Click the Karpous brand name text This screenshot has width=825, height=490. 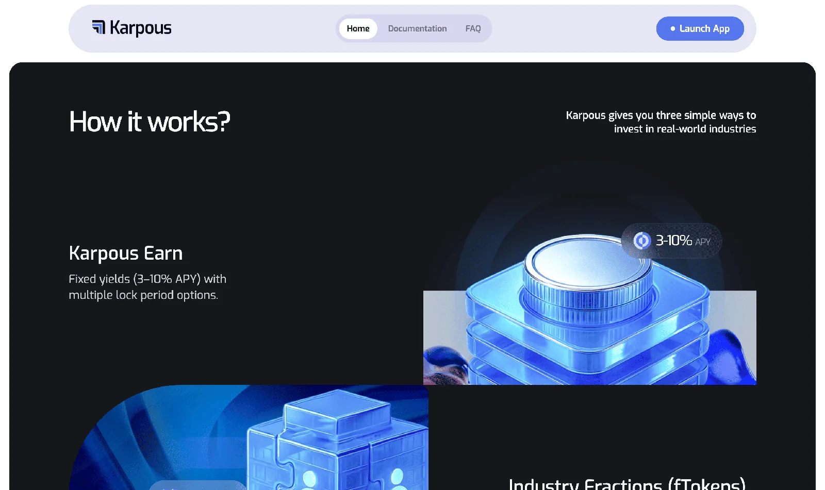point(141,28)
